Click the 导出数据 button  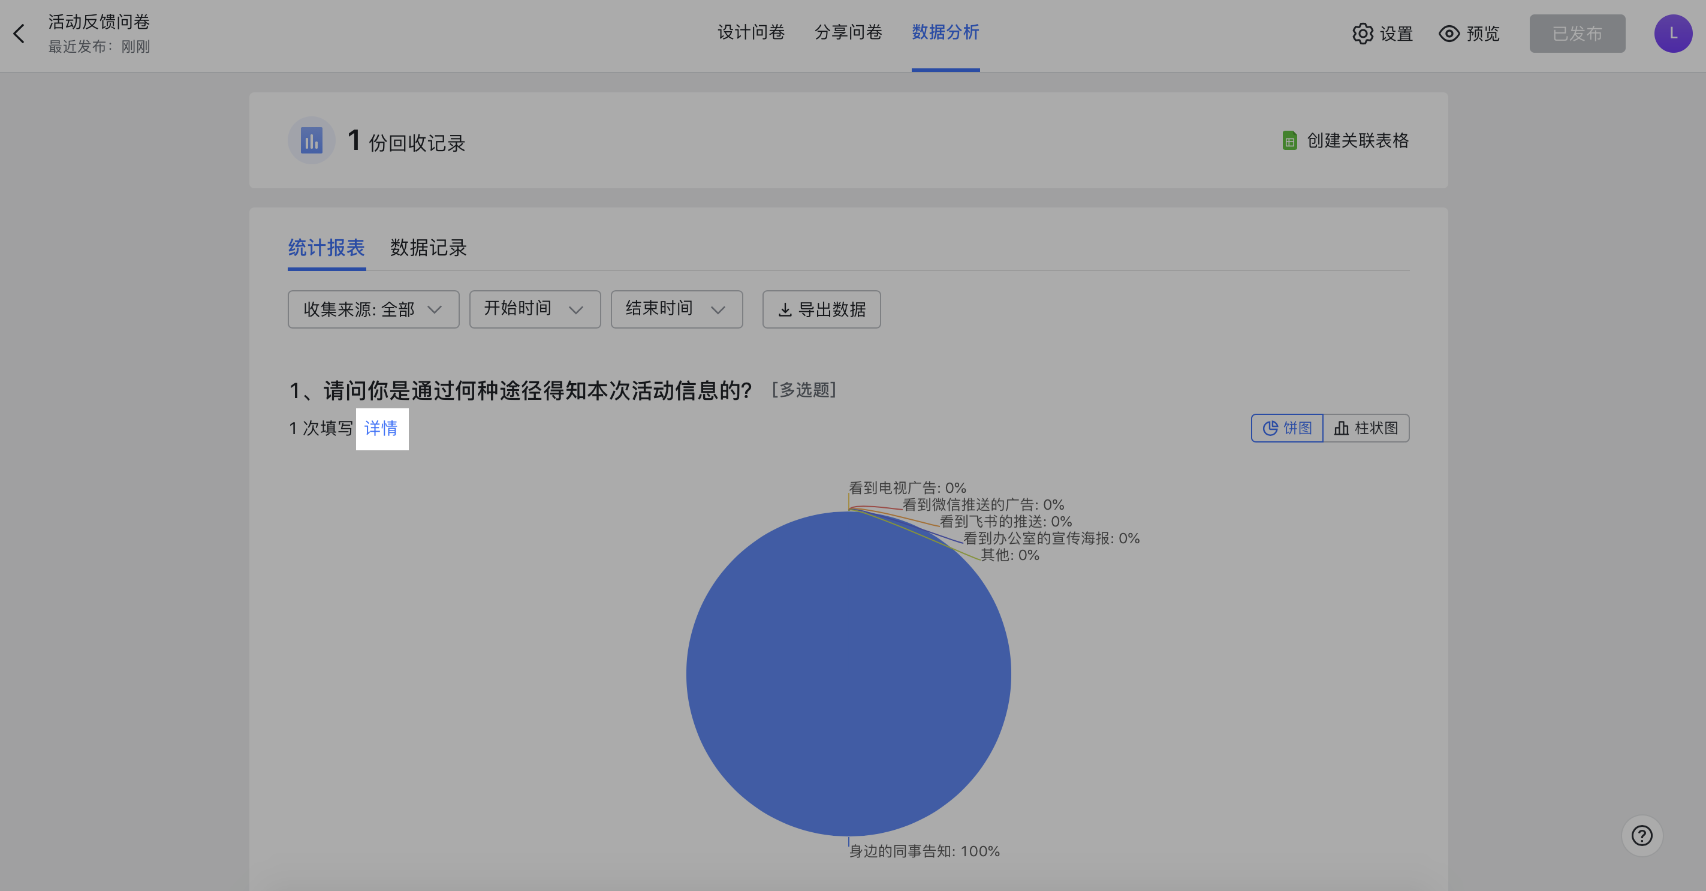(821, 309)
